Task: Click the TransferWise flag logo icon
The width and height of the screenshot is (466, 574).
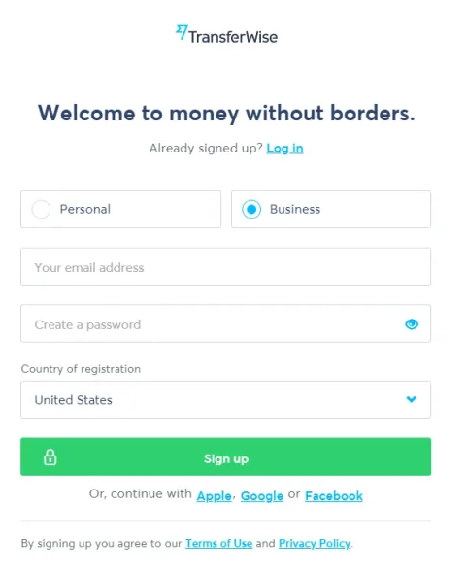Action: tap(182, 32)
